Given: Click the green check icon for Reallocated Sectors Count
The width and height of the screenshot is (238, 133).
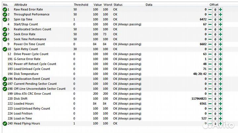Looking at the screenshot, I should click(5, 29).
